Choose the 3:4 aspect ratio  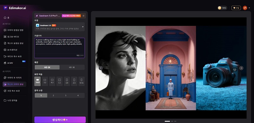click(x=67, y=81)
